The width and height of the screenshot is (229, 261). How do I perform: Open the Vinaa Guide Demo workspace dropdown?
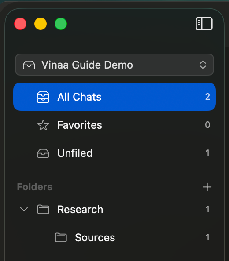(114, 65)
